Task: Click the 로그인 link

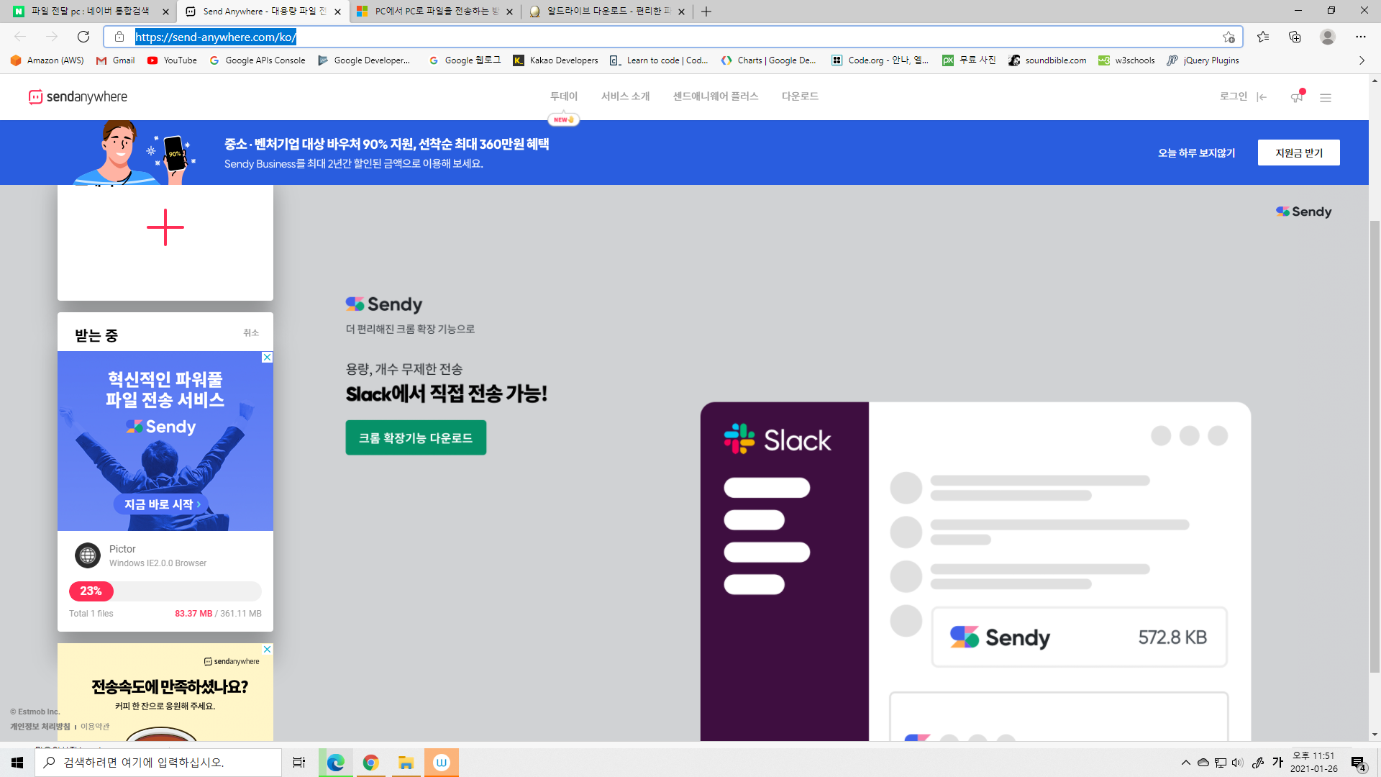Action: click(x=1233, y=96)
